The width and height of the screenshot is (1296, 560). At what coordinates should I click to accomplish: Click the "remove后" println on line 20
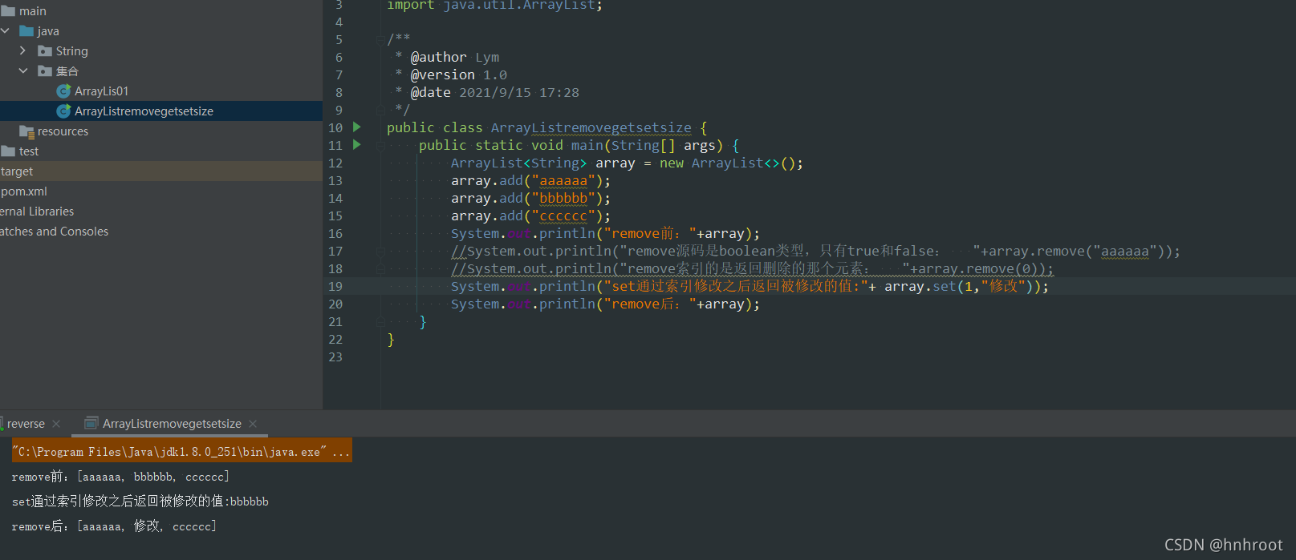click(605, 304)
